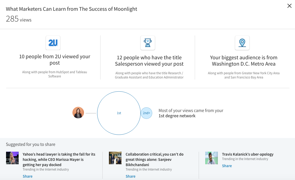Close the post analytics dialog
The width and height of the screenshot is (295, 180).
289,6
